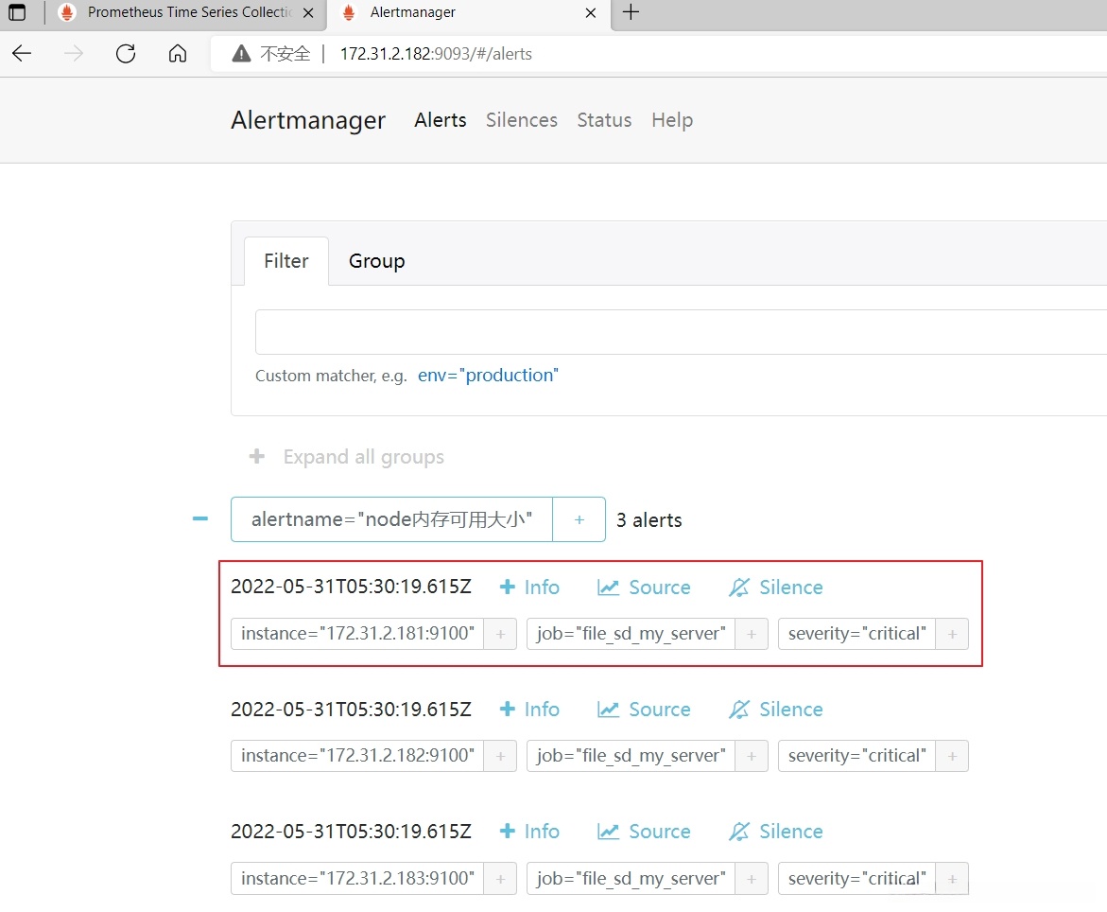Open the tab actions menu icon
The height and width of the screenshot is (912, 1107).
coord(16,12)
